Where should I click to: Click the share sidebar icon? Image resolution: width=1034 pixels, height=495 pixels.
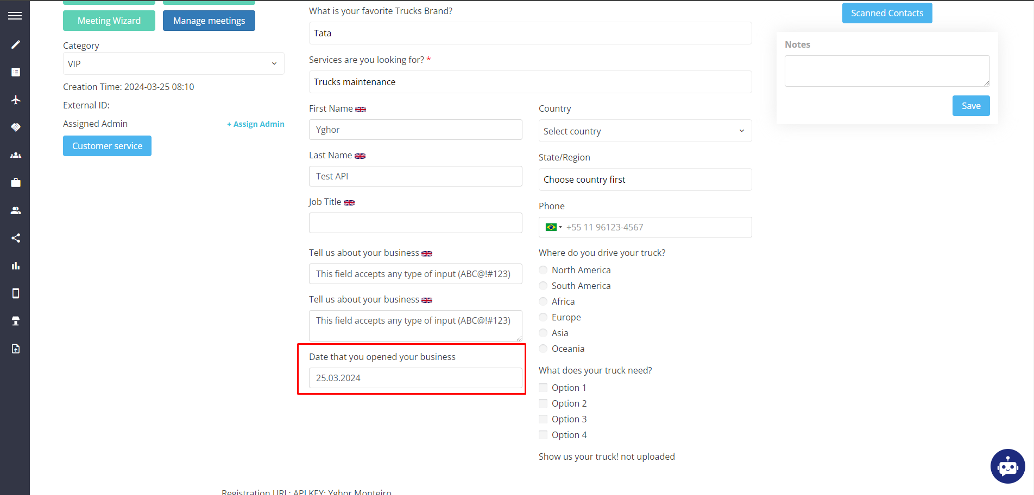[x=16, y=238]
